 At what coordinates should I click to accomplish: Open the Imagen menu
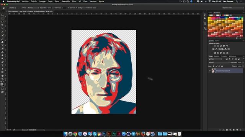[x=42, y=2]
